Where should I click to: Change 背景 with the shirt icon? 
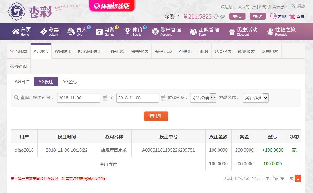297,16
